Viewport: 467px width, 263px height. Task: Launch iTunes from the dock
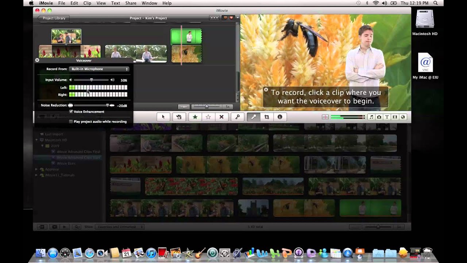click(x=151, y=253)
